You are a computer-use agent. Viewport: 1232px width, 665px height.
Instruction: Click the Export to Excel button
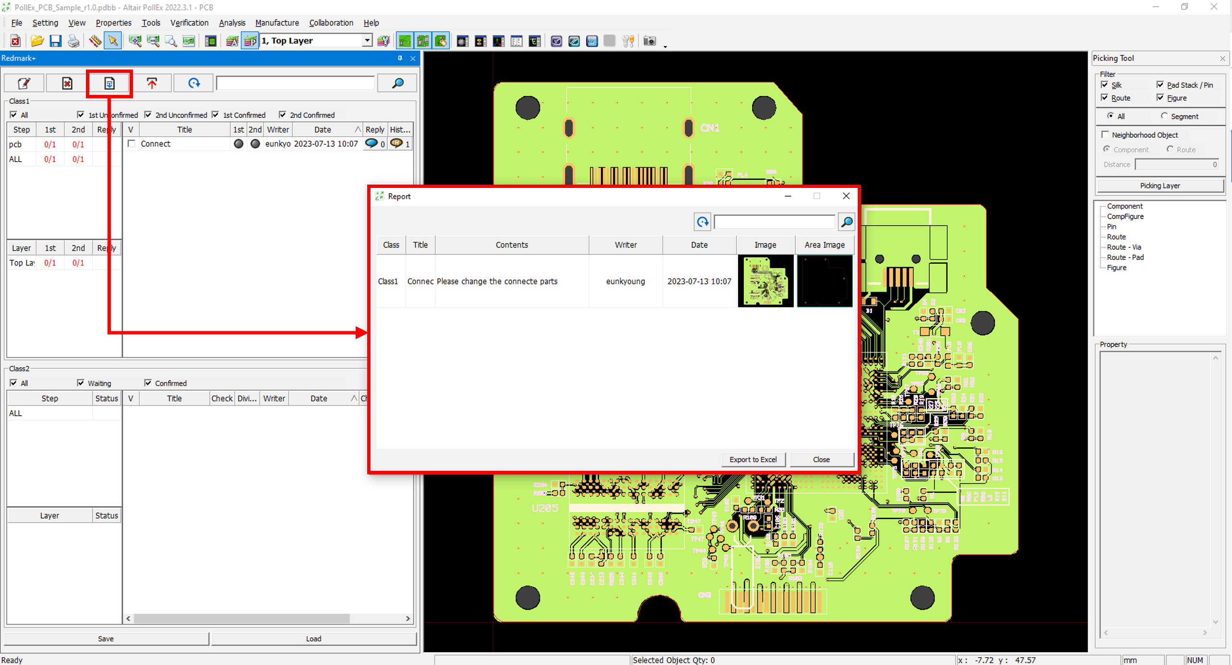coord(753,459)
